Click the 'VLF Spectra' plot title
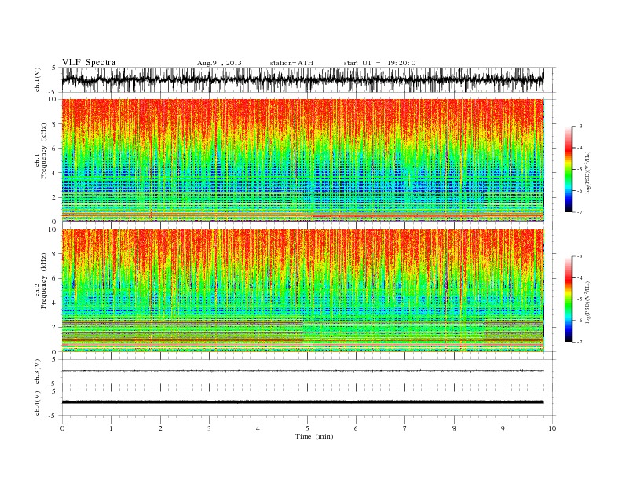Screen dimensions: 622x481 (x=89, y=62)
